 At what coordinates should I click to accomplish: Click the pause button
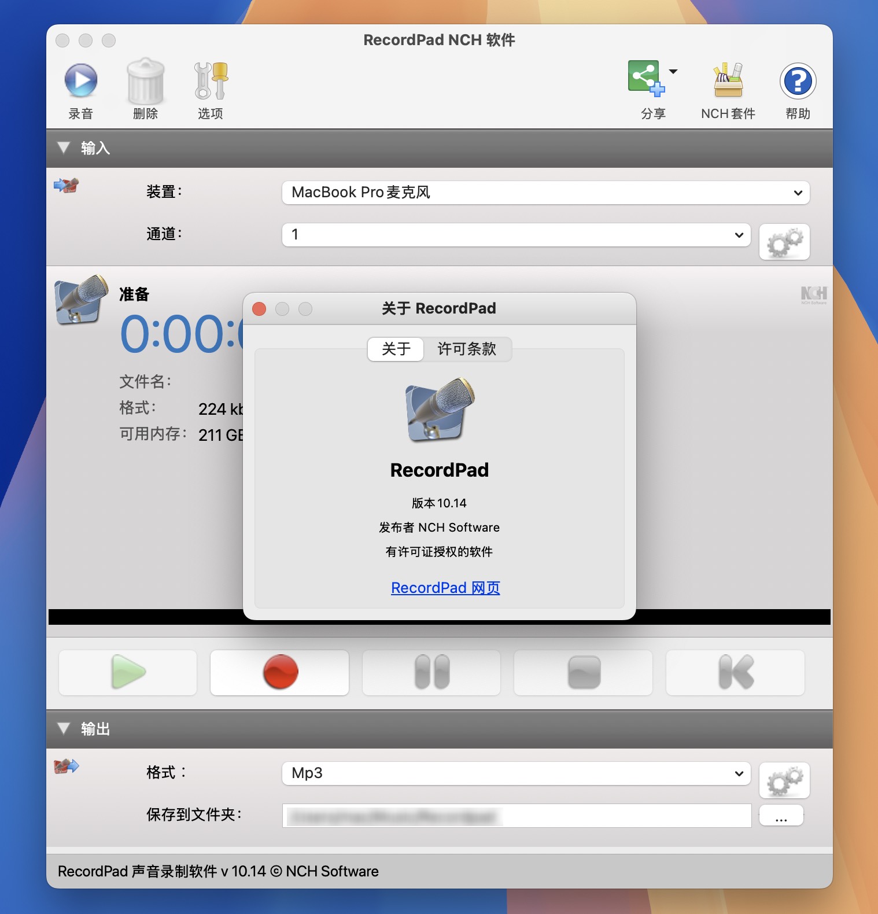tap(431, 672)
